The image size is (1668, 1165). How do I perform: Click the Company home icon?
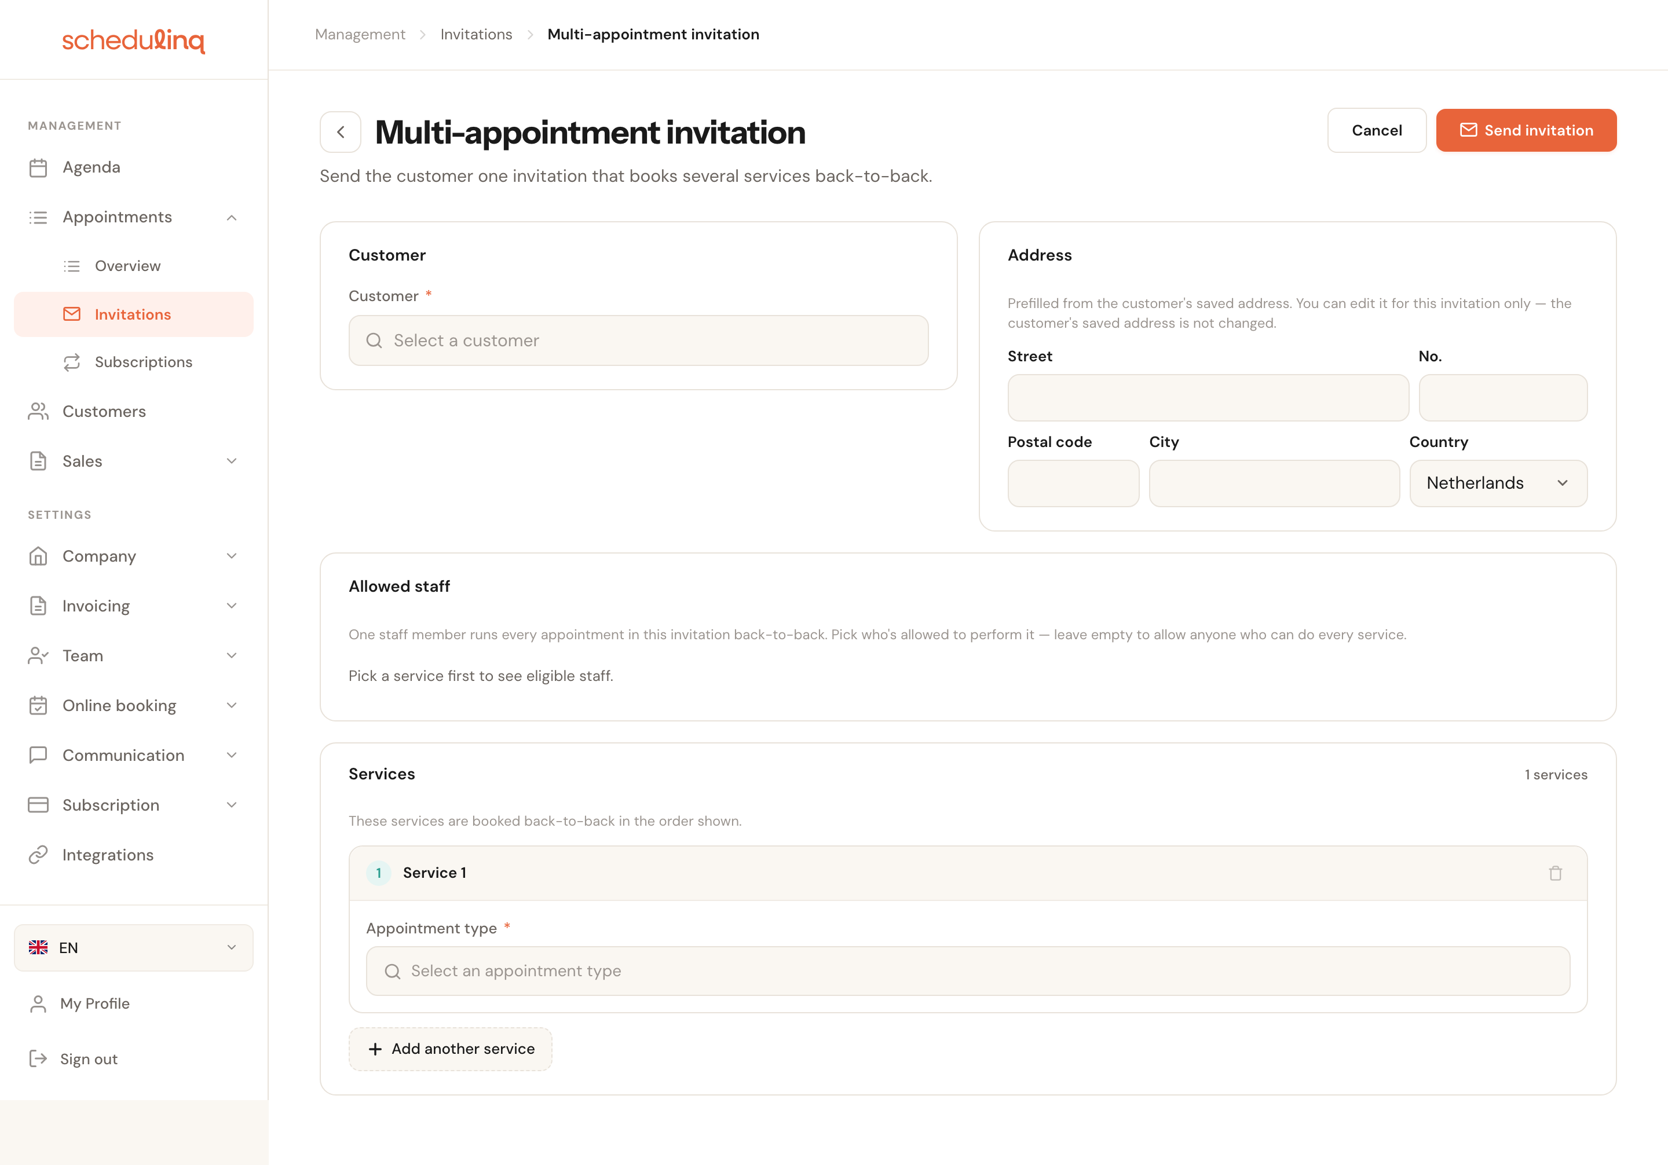38,556
